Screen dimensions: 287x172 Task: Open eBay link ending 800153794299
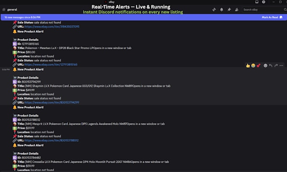tap(52, 103)
